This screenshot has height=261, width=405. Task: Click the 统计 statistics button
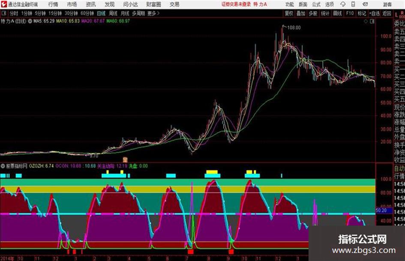tap(325, 13)
